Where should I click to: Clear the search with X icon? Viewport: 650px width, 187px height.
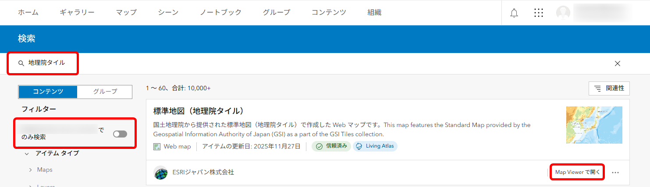coord(618,64)
